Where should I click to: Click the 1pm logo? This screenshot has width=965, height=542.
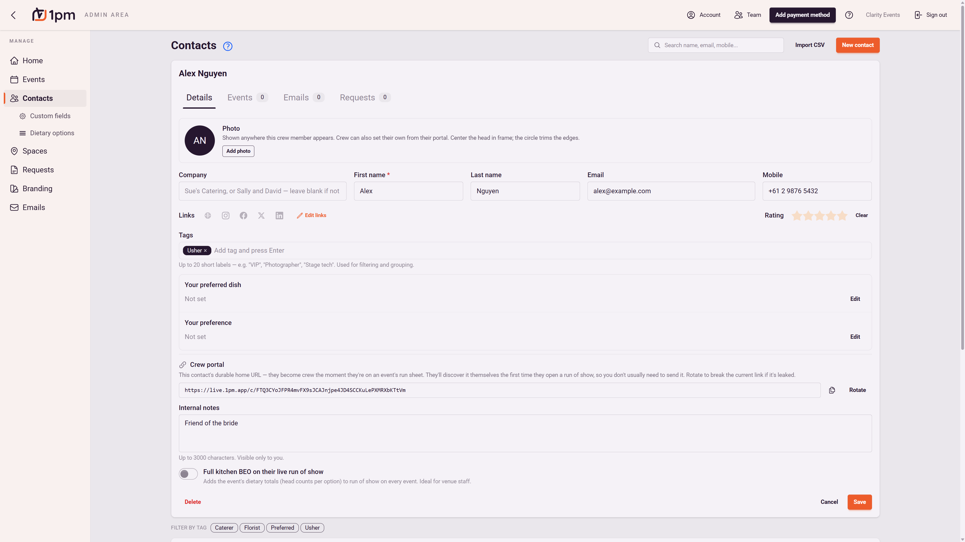click(x=54, y=15)
